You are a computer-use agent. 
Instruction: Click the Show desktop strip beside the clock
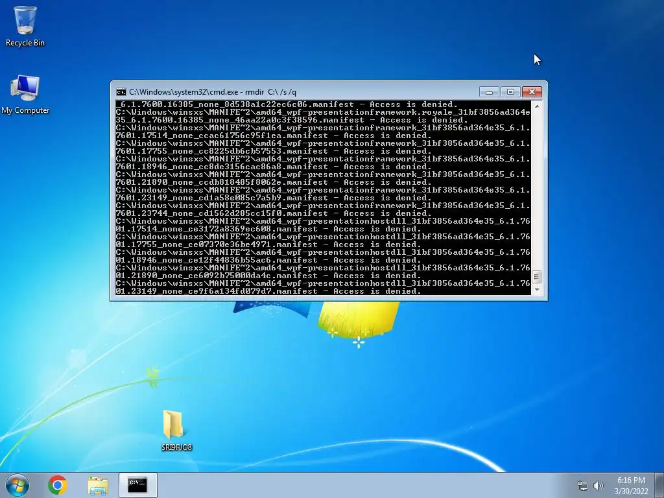659,485
